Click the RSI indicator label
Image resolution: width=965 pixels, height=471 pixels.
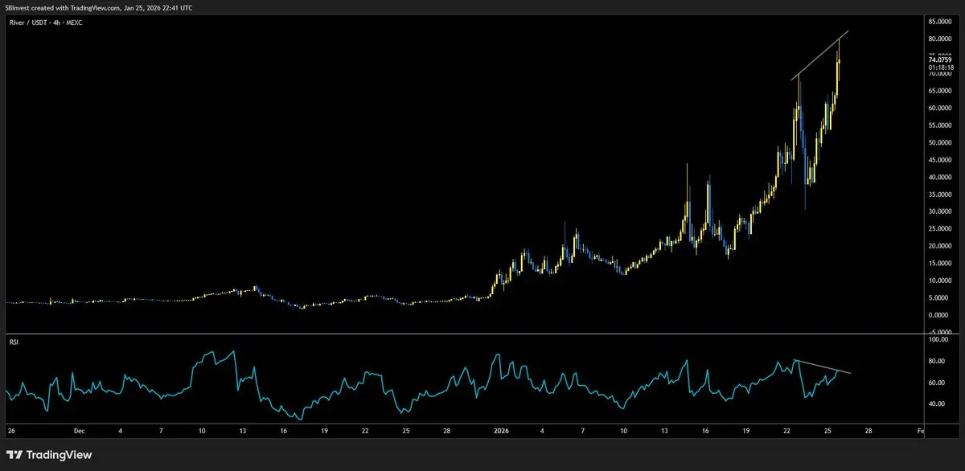click(12, 342)
